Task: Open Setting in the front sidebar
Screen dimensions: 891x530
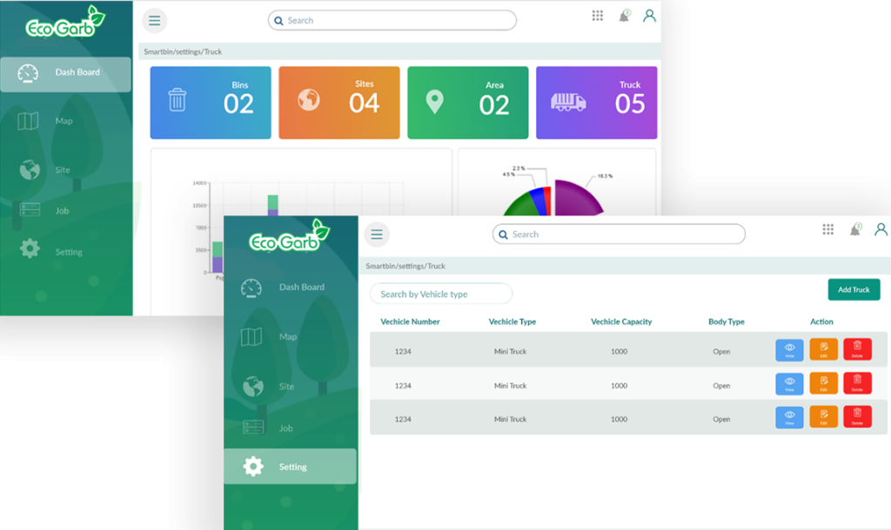Action: (x=291, y=467)
